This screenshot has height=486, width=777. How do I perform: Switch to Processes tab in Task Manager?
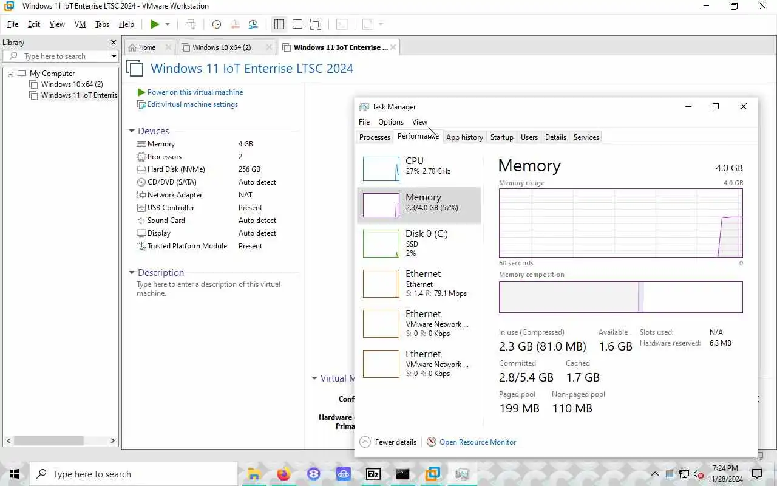375,137
